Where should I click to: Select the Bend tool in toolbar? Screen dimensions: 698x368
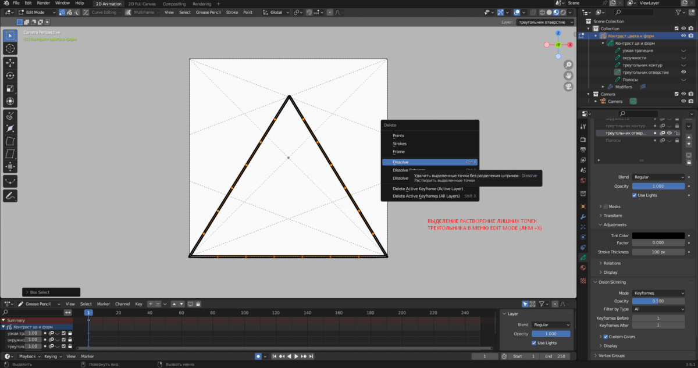click(10, 141)
